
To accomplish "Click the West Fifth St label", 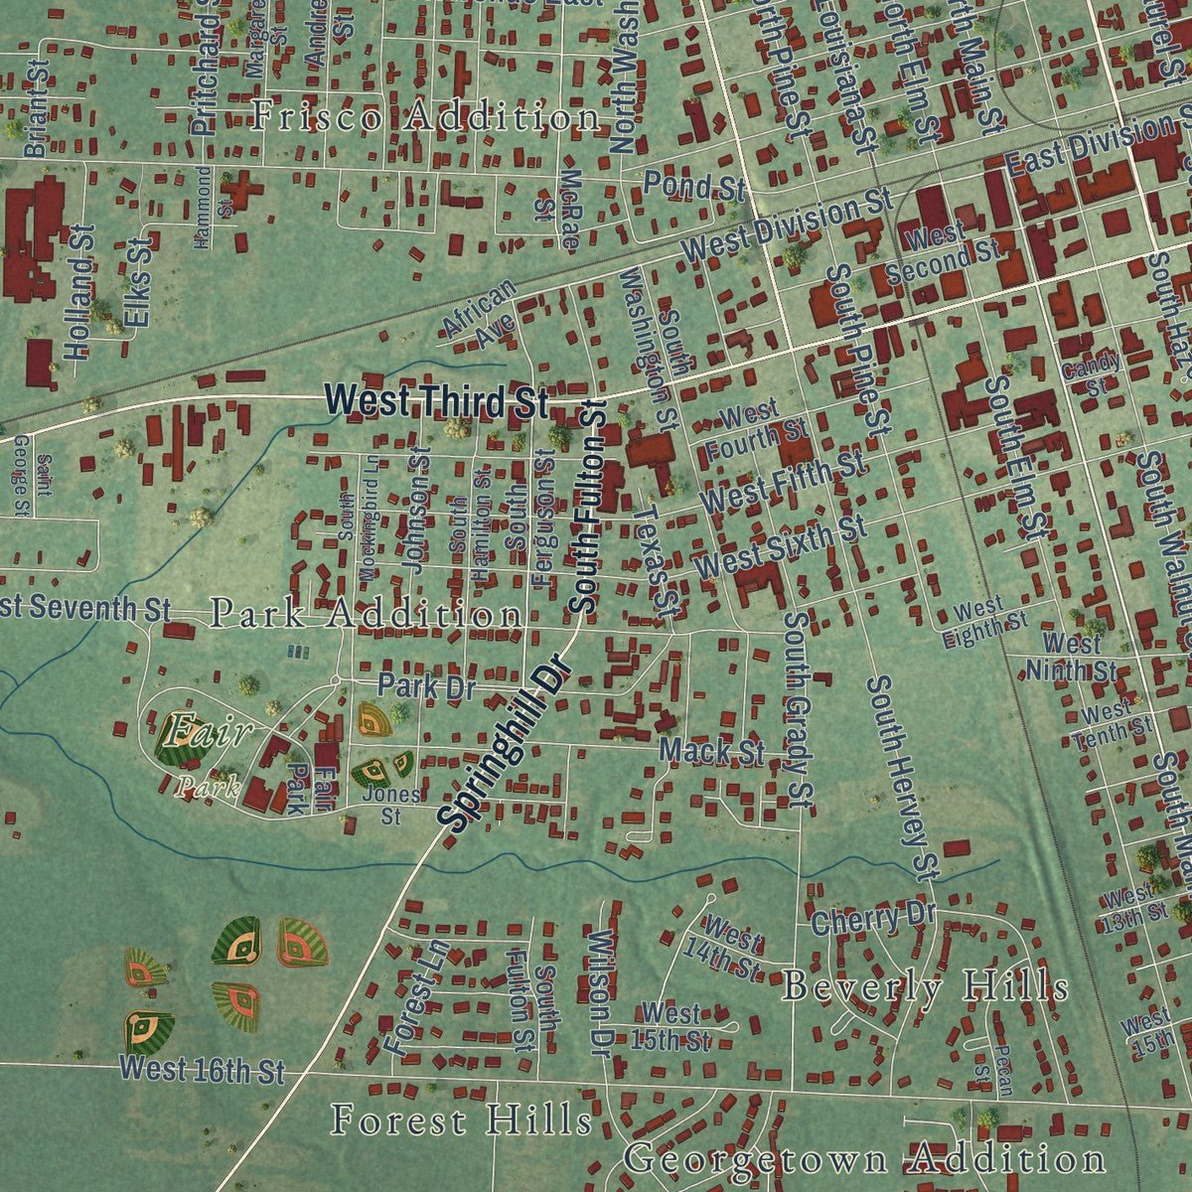I will [784, 482].
